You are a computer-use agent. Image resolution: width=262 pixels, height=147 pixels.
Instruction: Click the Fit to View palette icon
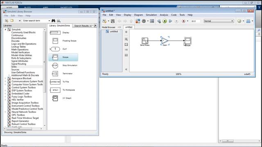pos(126,45)
